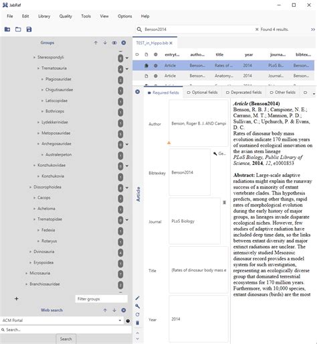Close the Groups panel

click(124, 43)
